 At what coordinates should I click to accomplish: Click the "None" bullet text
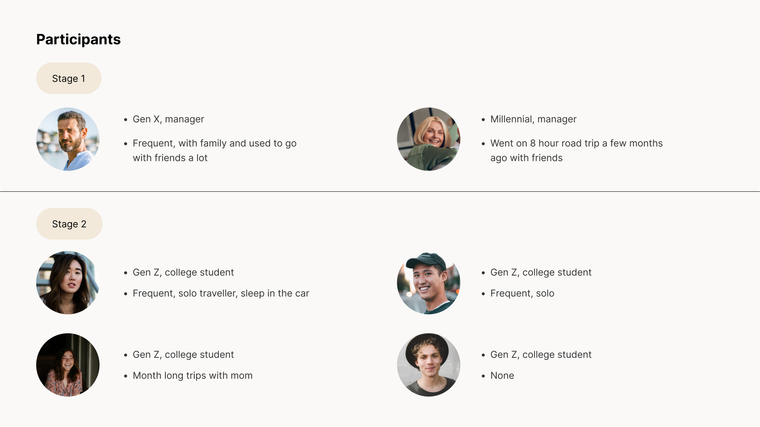click(502, 376)
